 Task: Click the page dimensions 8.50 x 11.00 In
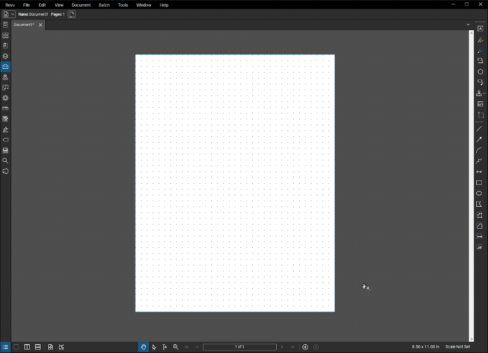[424, 346]
